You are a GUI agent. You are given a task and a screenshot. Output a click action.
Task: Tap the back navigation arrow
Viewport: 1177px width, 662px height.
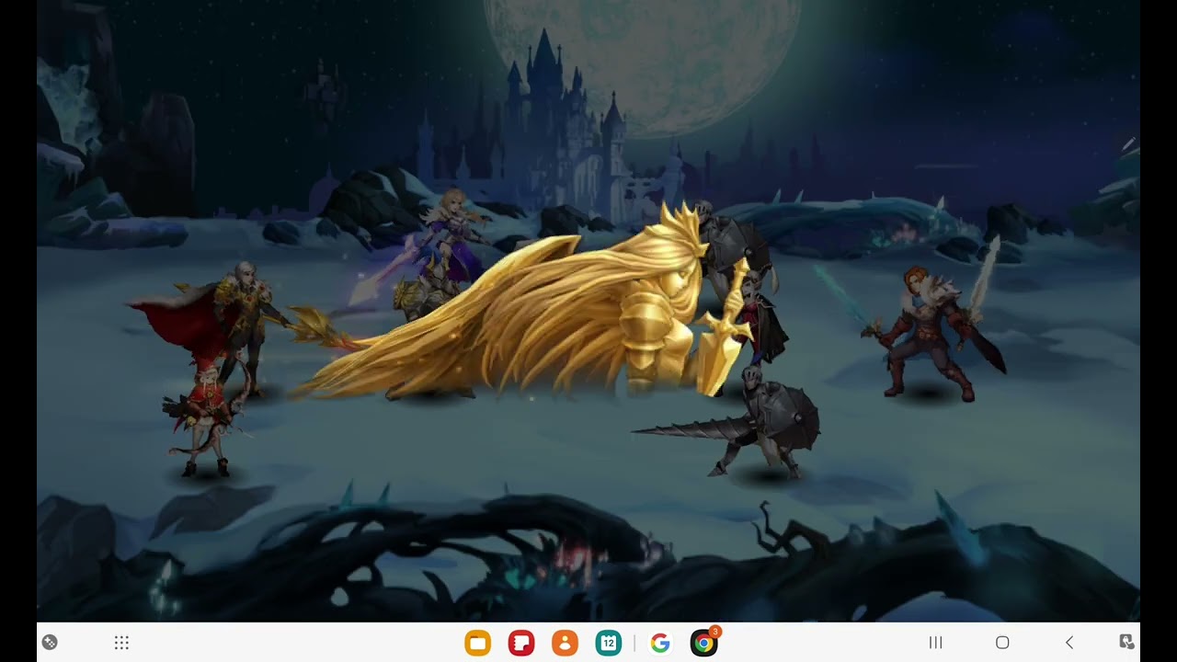click(x=1068, y=643)
